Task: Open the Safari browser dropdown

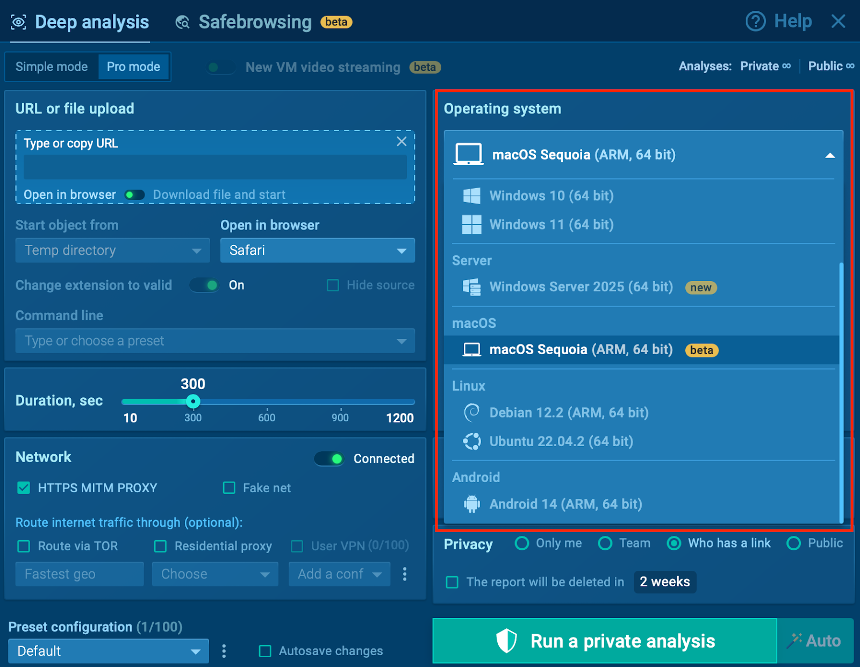Action: point(317,250)
